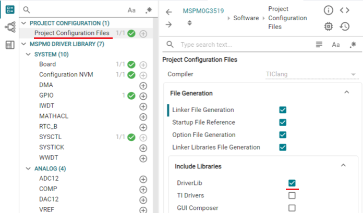The width and height of the screenshot is (363, 213).
Task: Open the table view sidebar icon
Action: (10, 45)
